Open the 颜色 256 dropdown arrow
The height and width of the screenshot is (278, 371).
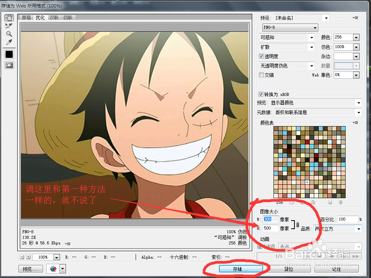356,37
